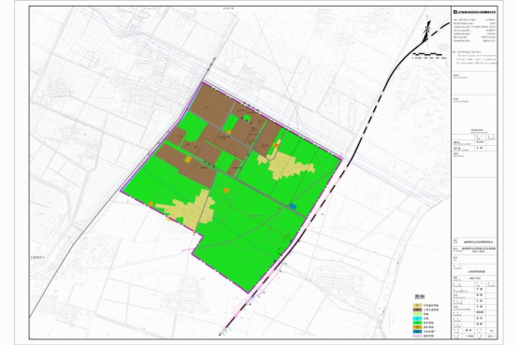Viewport: 518px width, 346px height.
Task: Click the yellow residential area in the northeast
Action: (x=286, y=166)
